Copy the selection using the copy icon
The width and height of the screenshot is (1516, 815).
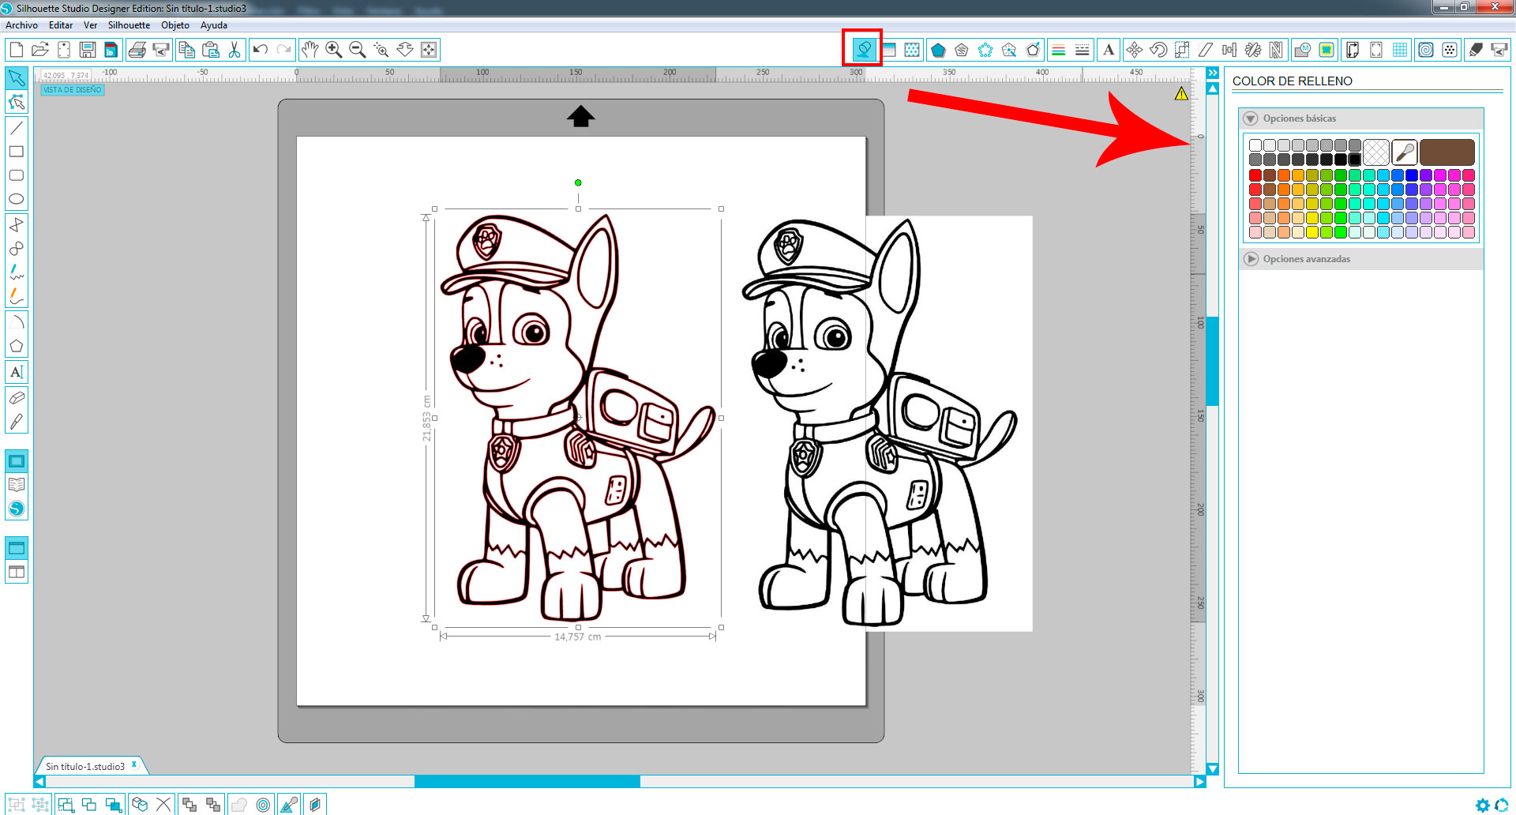(x=186, y=50)
